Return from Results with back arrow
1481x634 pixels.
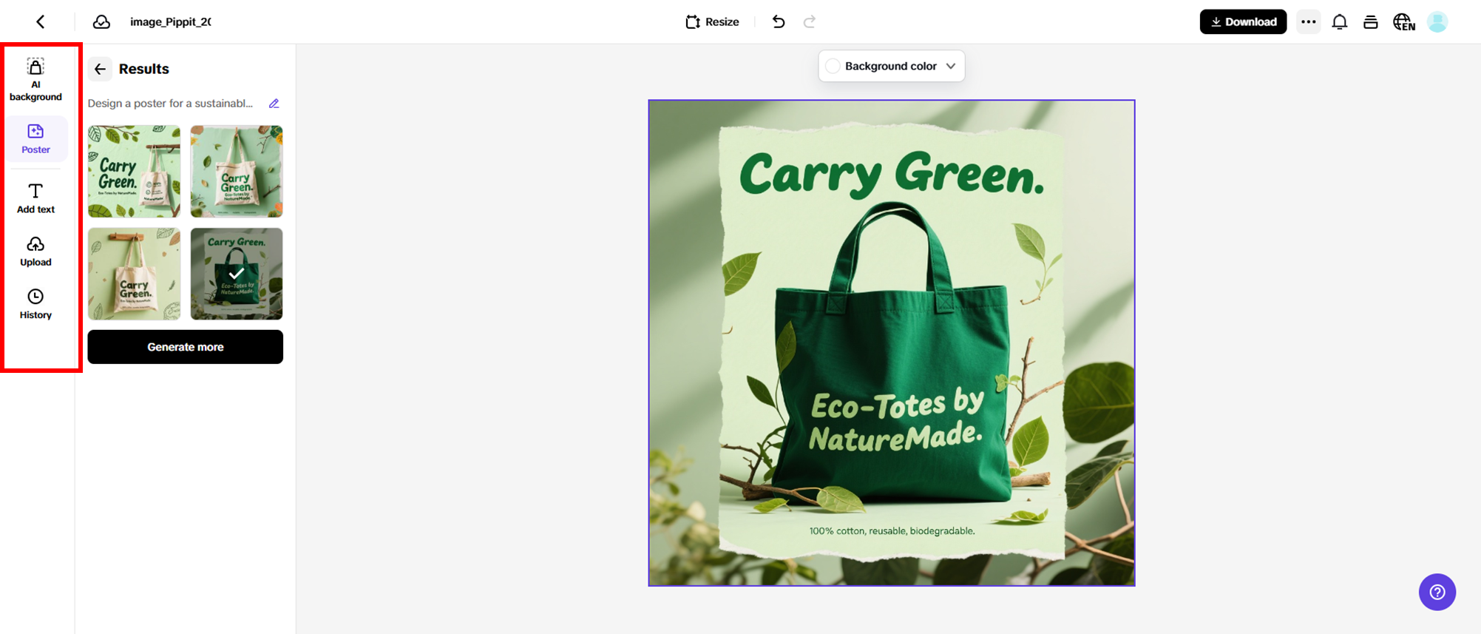(100, 69)
